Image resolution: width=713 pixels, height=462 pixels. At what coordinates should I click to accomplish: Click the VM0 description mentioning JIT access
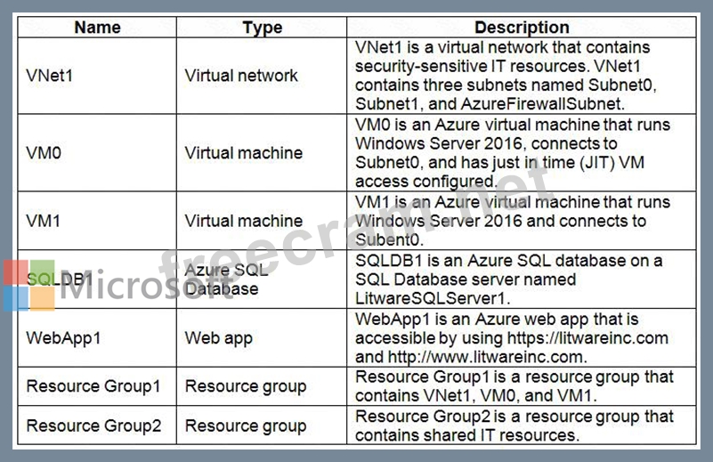pos(513,153)
